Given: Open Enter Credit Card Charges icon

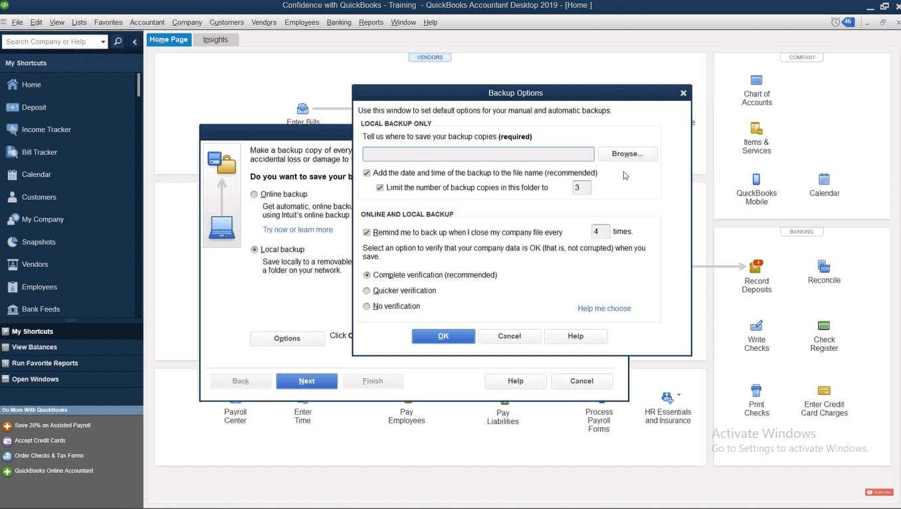Looking at the screenshot, I should (x=824, y=391).
